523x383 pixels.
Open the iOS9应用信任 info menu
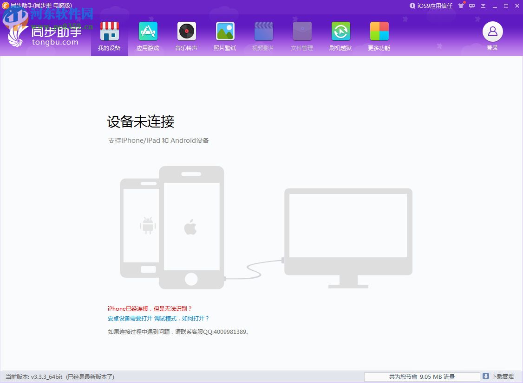pos(431,6)
